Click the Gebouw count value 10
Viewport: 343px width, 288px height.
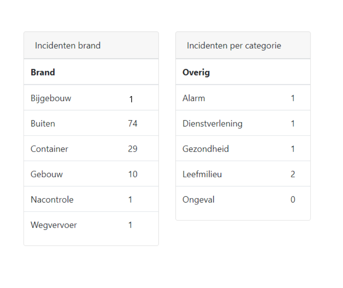tap(132, 174)
